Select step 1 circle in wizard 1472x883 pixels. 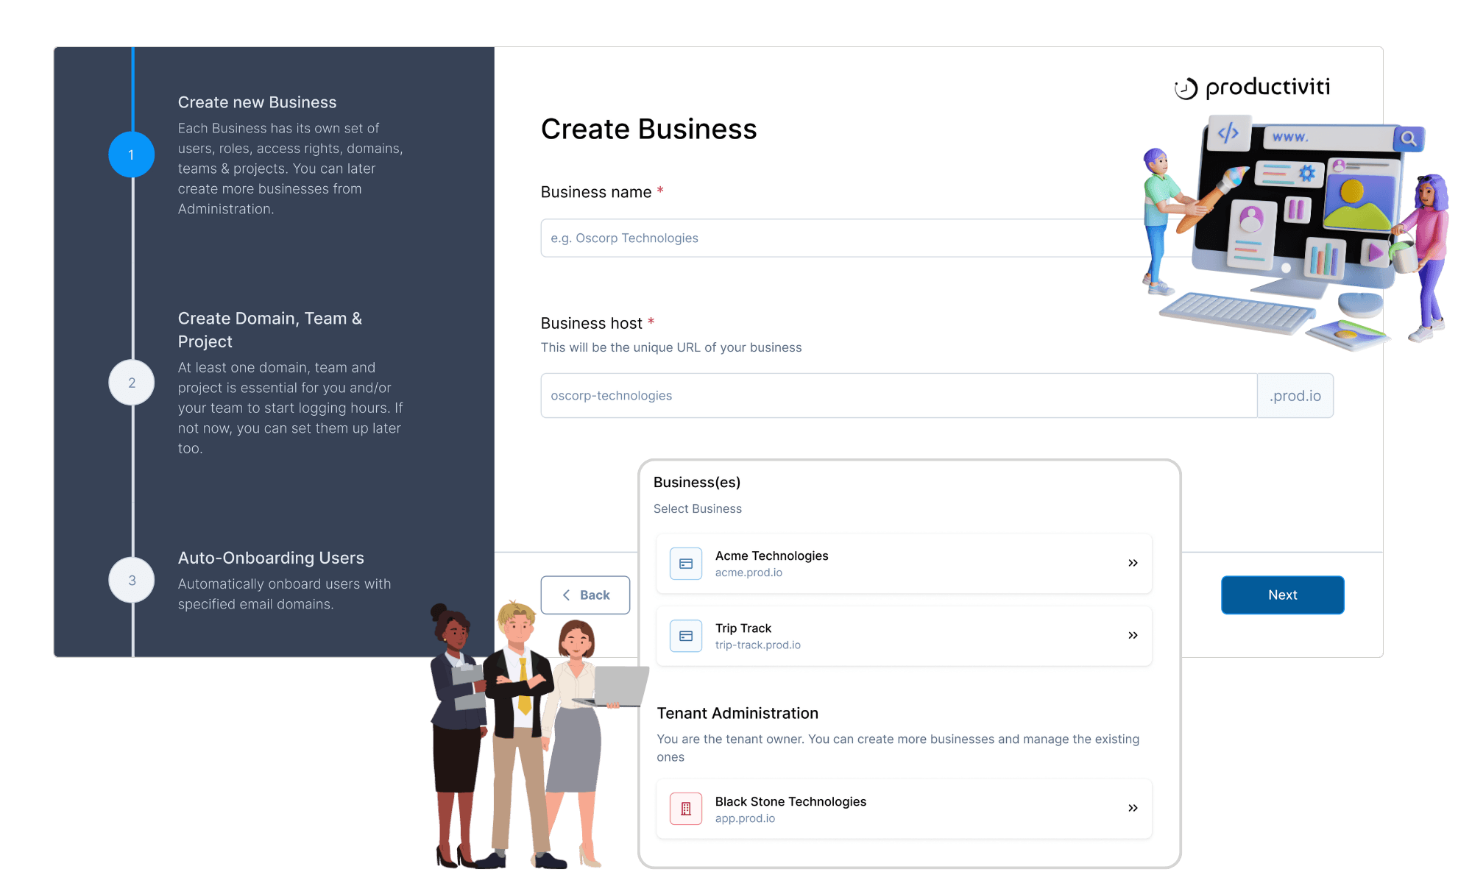132,155
